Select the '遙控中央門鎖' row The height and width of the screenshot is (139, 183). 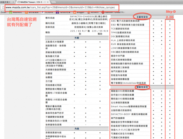pyautogui.click(x=142, y=56)
